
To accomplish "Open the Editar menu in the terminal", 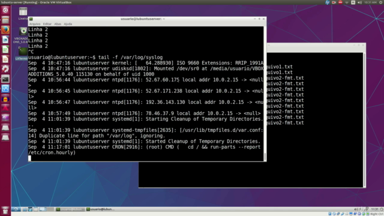I will coord(47,24).
